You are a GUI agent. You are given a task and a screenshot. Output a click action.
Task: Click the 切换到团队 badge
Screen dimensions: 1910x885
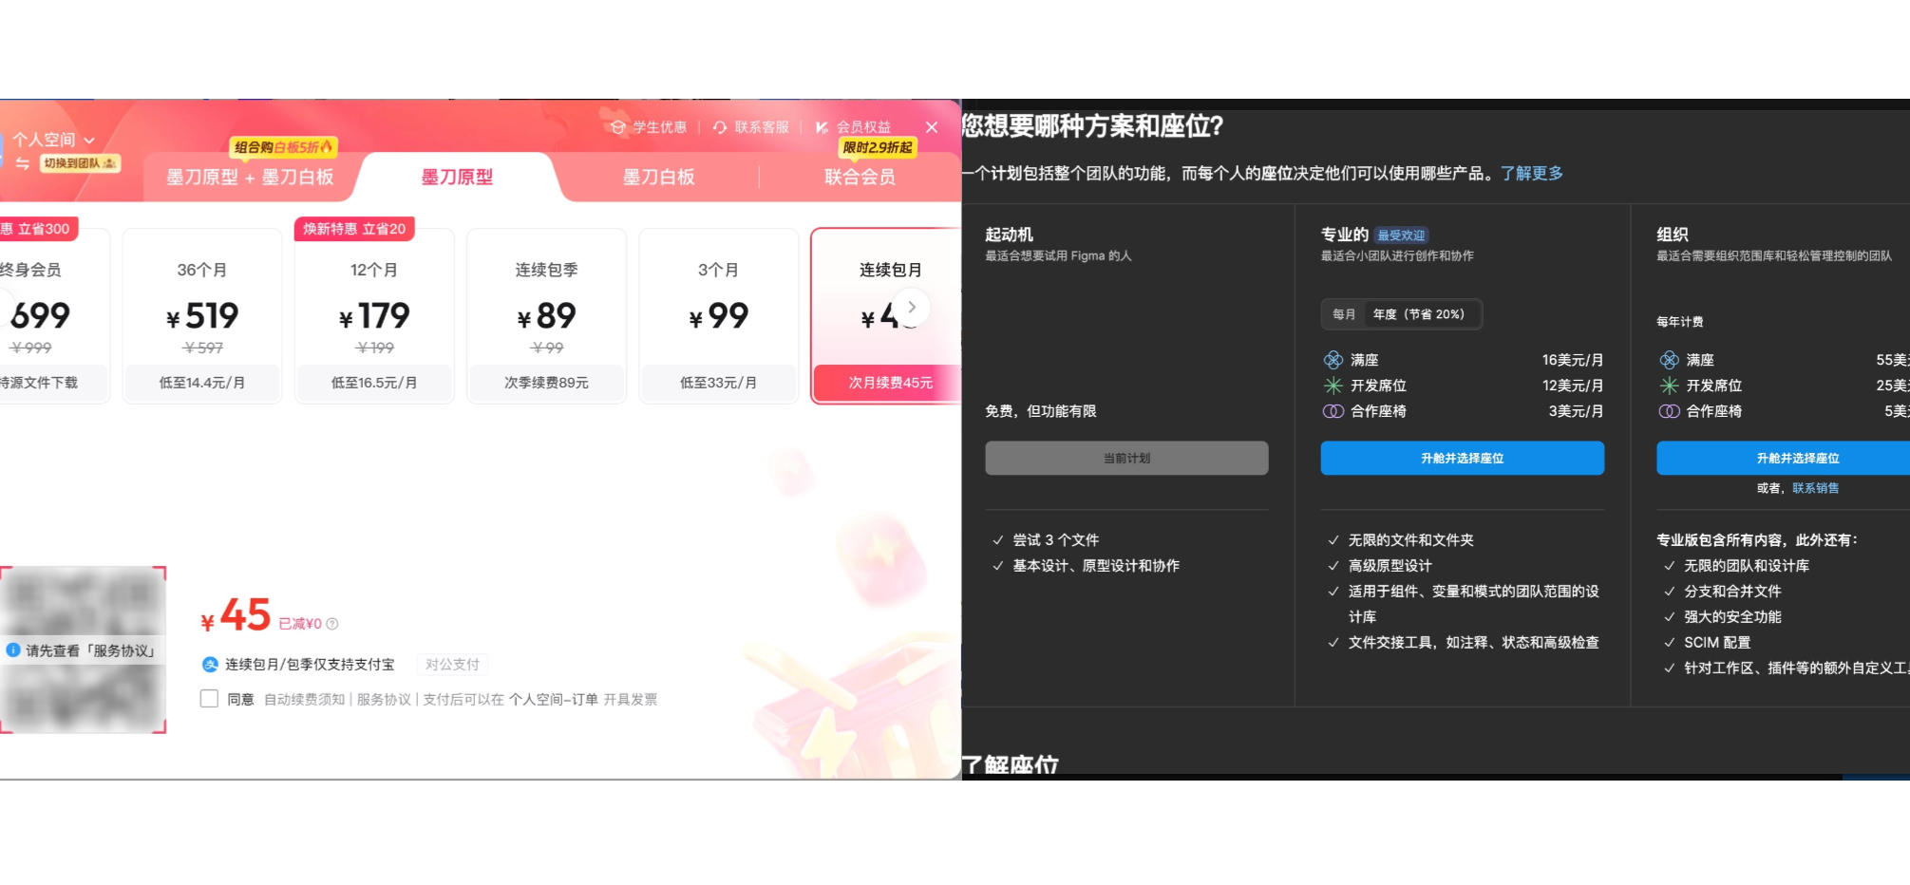(81, 163)
